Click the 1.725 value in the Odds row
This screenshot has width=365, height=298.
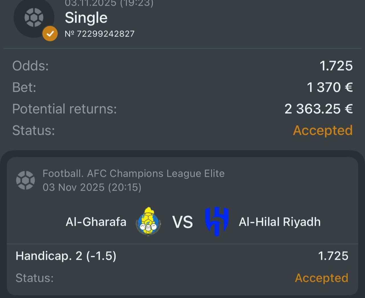pos(336,66)
